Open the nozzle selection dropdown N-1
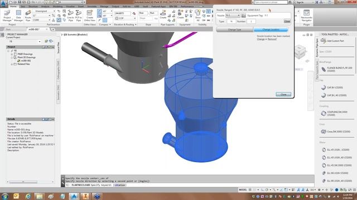 [x=233, y=16]
